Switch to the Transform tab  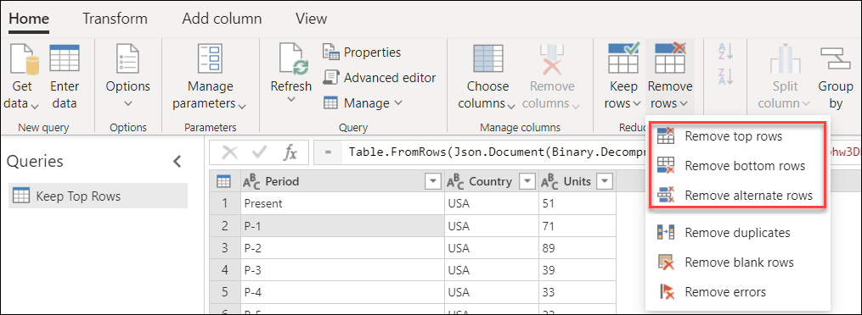point(115,19)
